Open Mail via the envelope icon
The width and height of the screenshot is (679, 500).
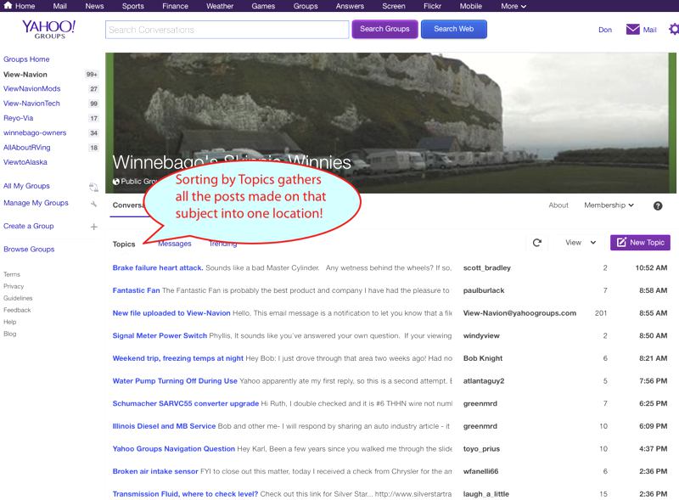pyautogui.click(x=632, y=30)
